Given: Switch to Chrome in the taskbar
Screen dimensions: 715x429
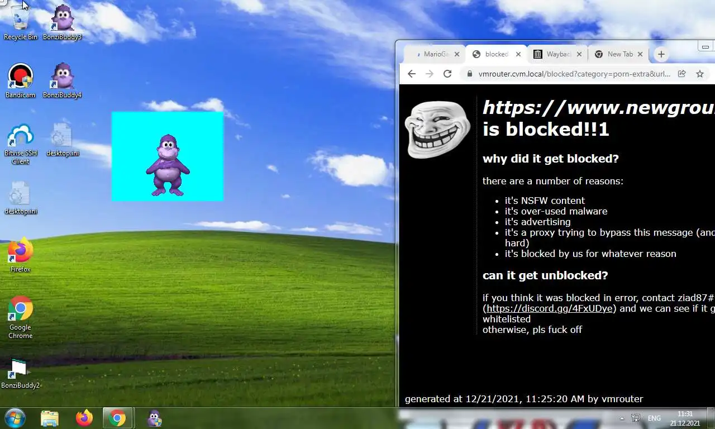Looking at the screenshot, I should tap(117, 418).
